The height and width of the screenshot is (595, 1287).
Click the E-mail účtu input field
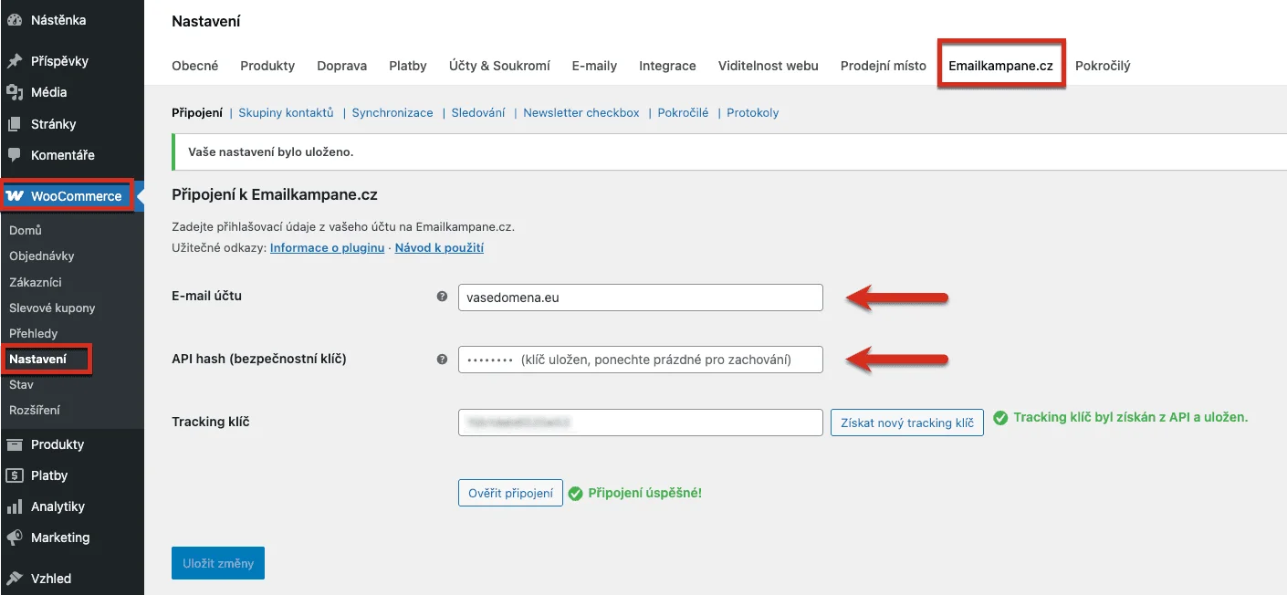click(641, 297)
